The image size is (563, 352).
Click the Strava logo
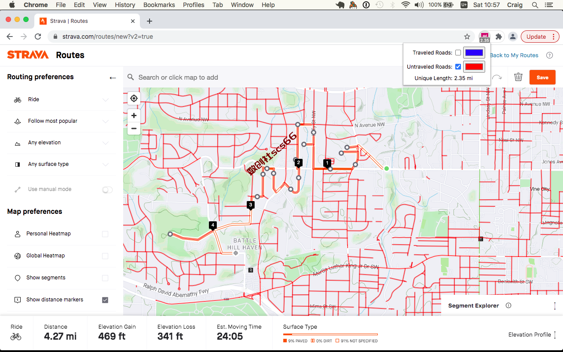pyautogui.click(x=28, y=55)
